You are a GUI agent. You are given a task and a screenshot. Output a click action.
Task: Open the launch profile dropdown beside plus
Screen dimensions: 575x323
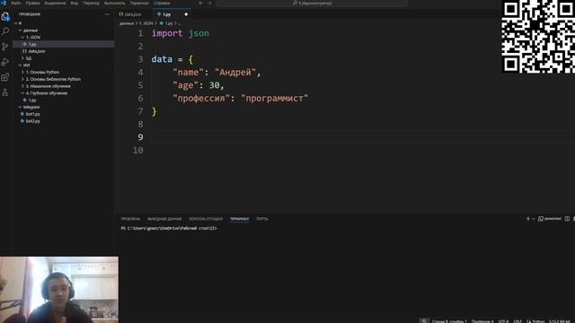534,219
